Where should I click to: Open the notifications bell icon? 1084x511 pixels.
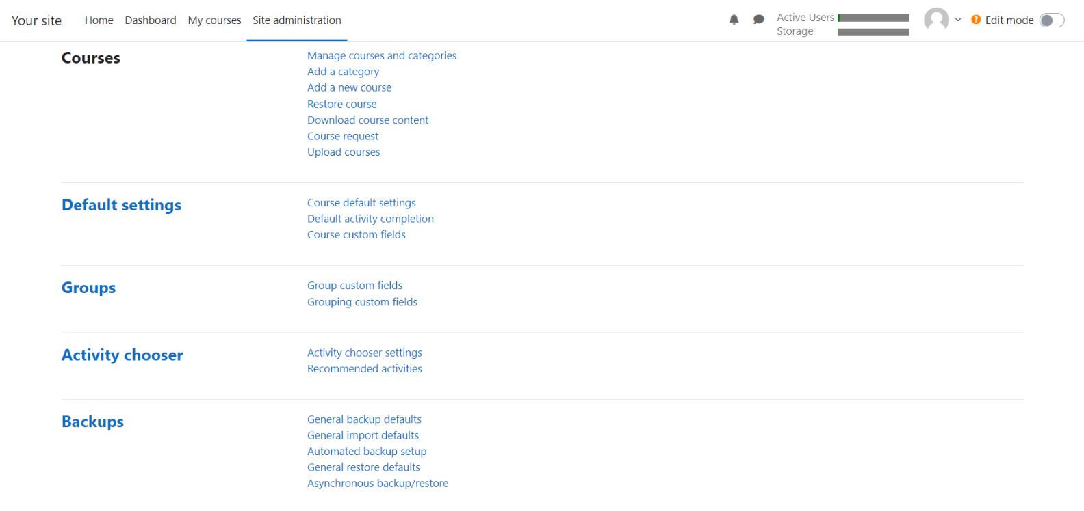click(734, 20)
